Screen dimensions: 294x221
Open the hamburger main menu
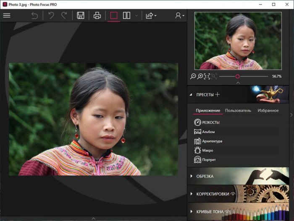pyautogui.click(x=7, y=16)
